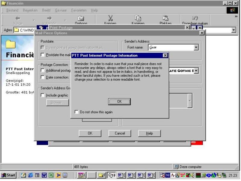
Task: Open the pencil notepad Quick Launch icon
Action: pyautogui.click(x=23, y=175)
